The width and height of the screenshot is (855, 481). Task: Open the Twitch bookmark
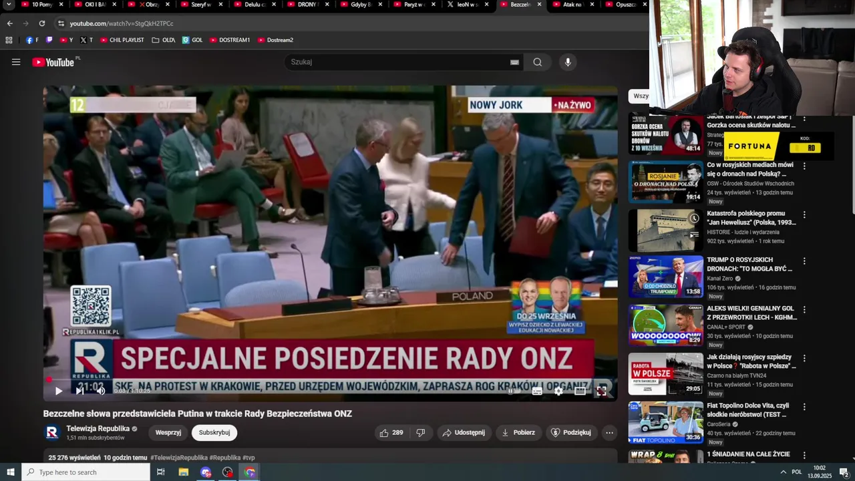(49, 40)
